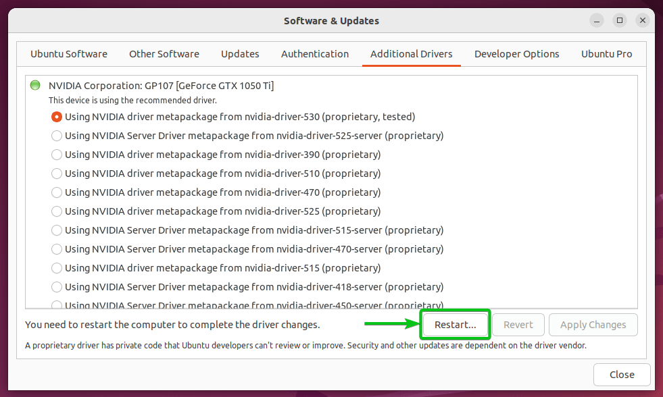Pick the nvidia-driver-470-server radio button
663x397 pixels.
[57, 249]
